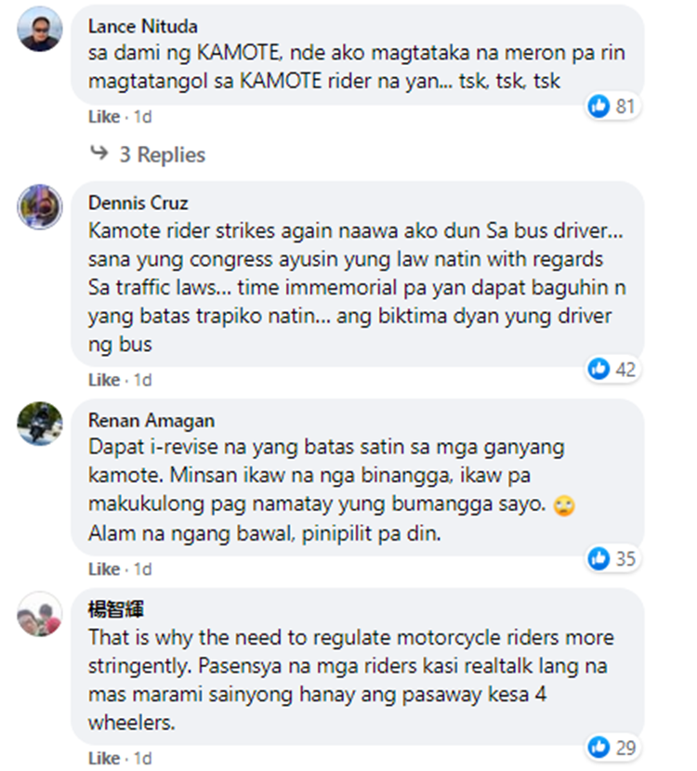This screenshot has width=697, height=771.
Task: Click the Renan Amagan name link
Action: [x=151, y=421]
